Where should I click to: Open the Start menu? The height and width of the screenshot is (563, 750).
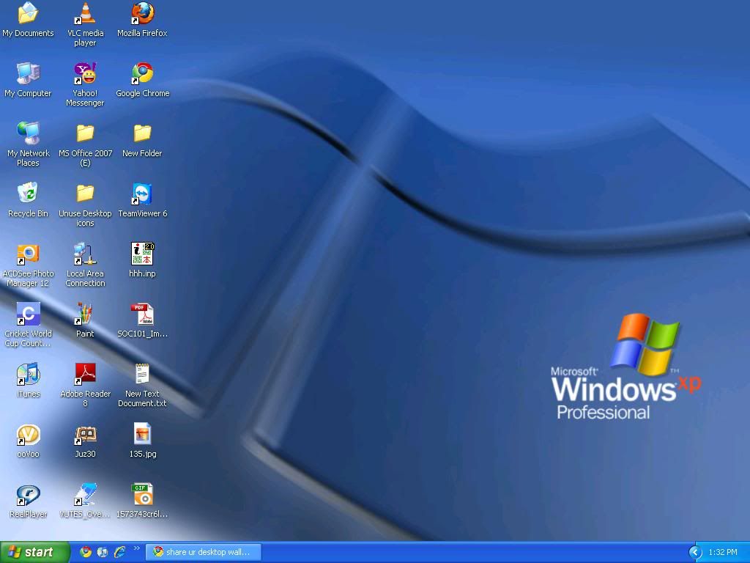[x=34, y=552]
